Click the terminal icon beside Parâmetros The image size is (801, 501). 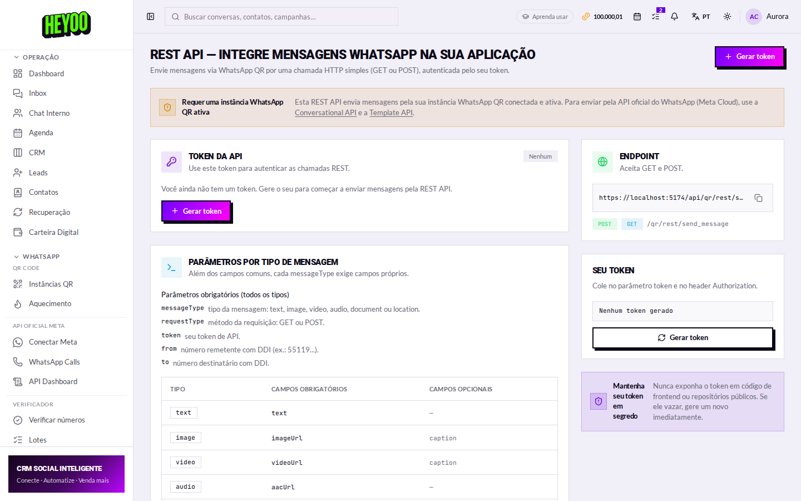(x=171, y=267)
